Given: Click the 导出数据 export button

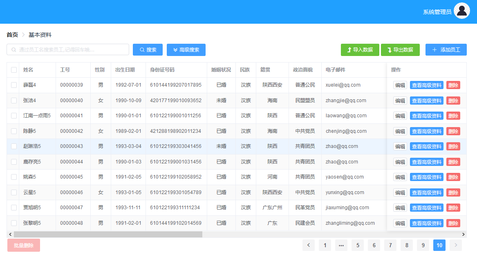Looking at the screenshot, I should [400, 49].
